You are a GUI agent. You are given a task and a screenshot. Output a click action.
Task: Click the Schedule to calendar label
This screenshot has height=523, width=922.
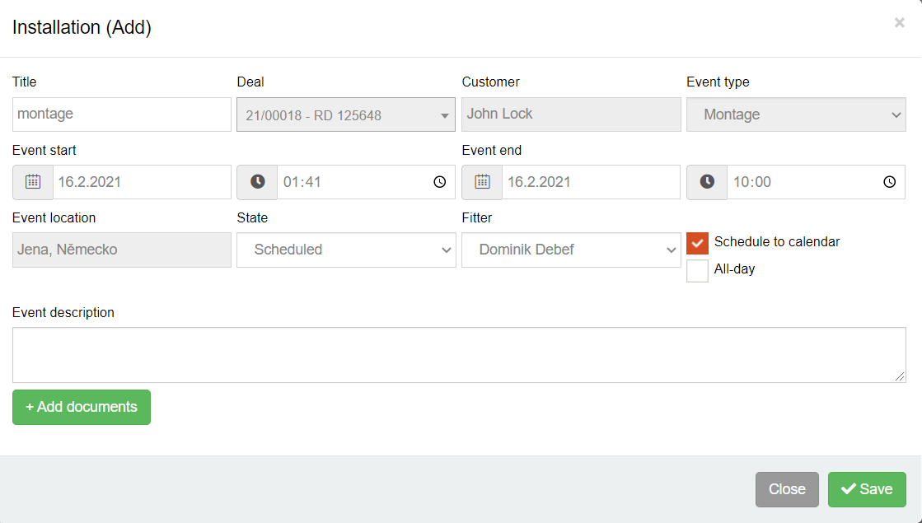777,242
